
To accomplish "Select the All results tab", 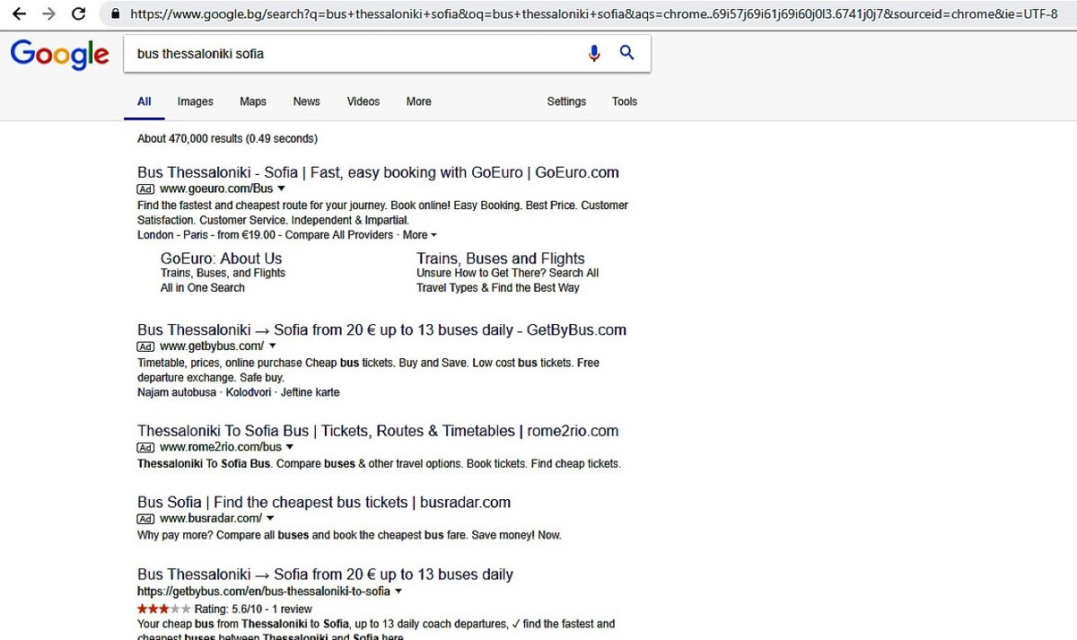I will pos(144,101).
